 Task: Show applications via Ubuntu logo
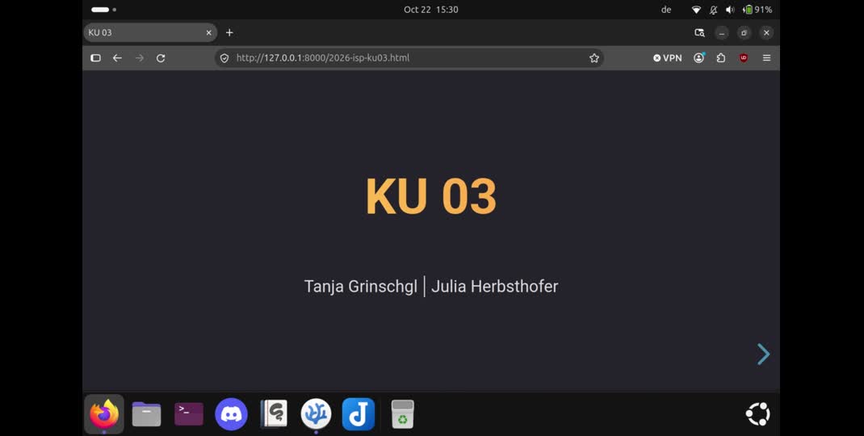[x=757, y=414]
